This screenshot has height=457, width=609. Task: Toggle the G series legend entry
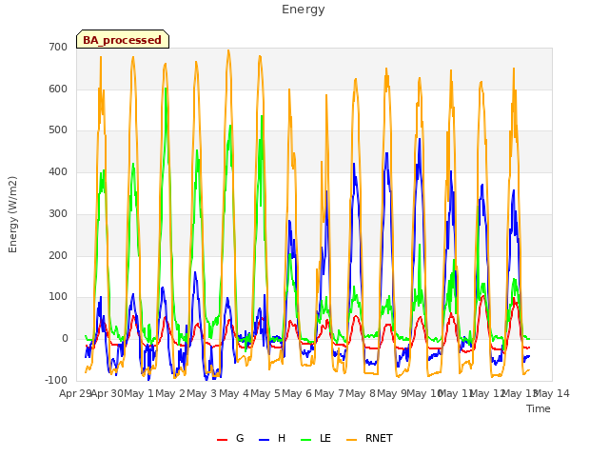pos(230,438)
